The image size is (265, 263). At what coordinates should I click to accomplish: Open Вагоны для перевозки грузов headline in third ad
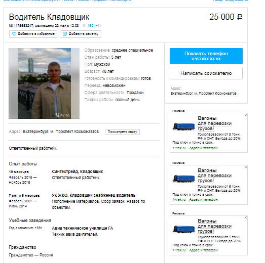pyautogui.click(x=214, y=226)
